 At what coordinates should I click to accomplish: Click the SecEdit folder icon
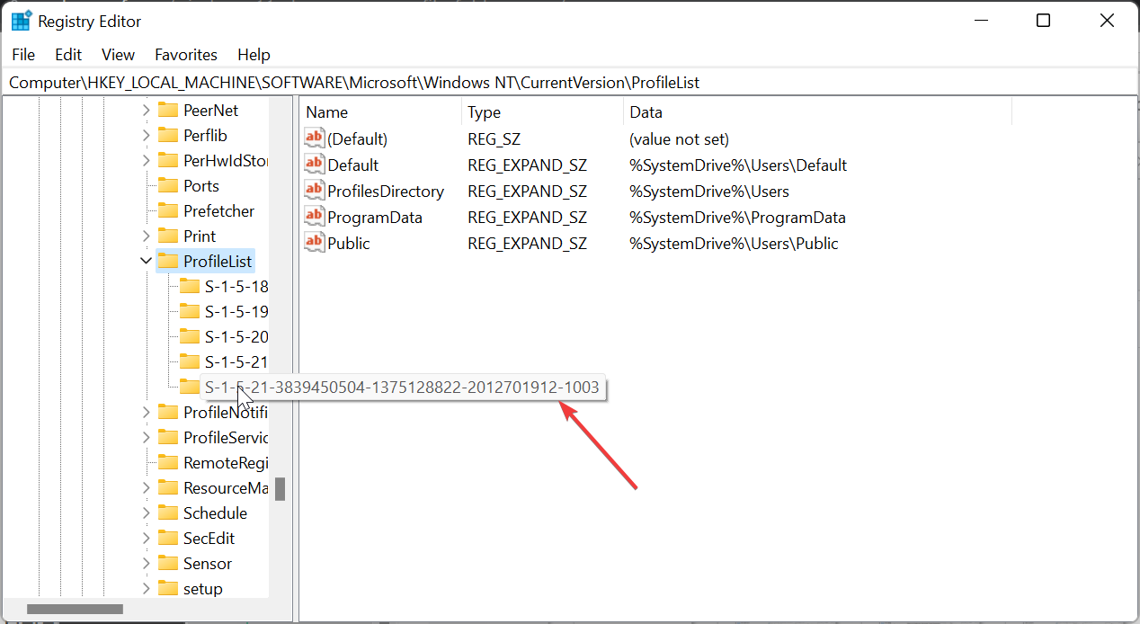tap(167, 538)
